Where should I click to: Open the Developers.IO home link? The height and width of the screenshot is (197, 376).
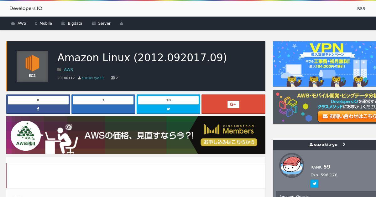pos(26,8)
